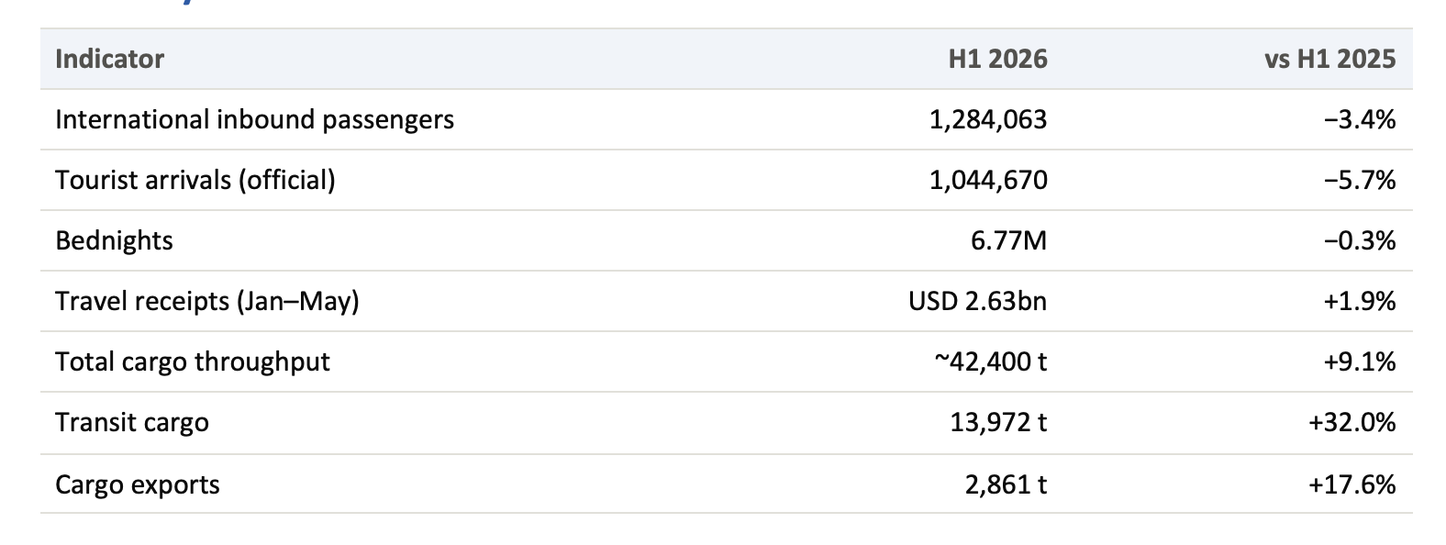1446x545 pixels.
Task: Click the Indicator column header
Action: pyautogui.click(x=109, y=59)
